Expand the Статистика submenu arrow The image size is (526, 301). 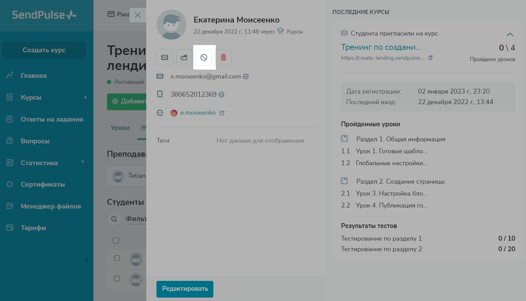pyautogui.click(x=82, y=162)
